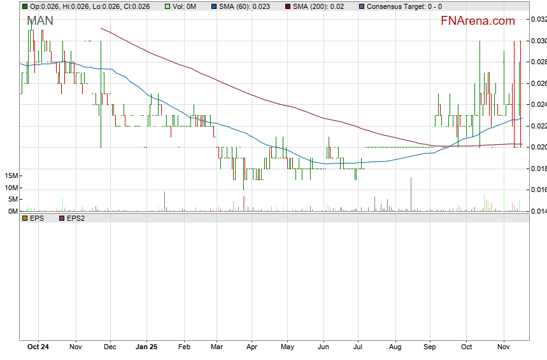Click the 0.020 price axis label

point(538,148)
